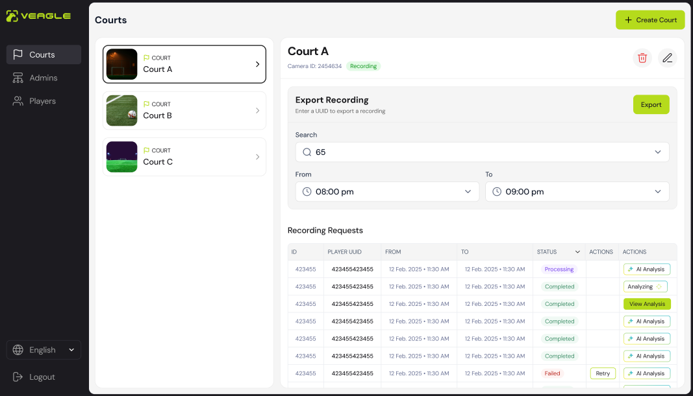
Task: Open the Admins section in sidebar
Action: click(x=43, y=78)
